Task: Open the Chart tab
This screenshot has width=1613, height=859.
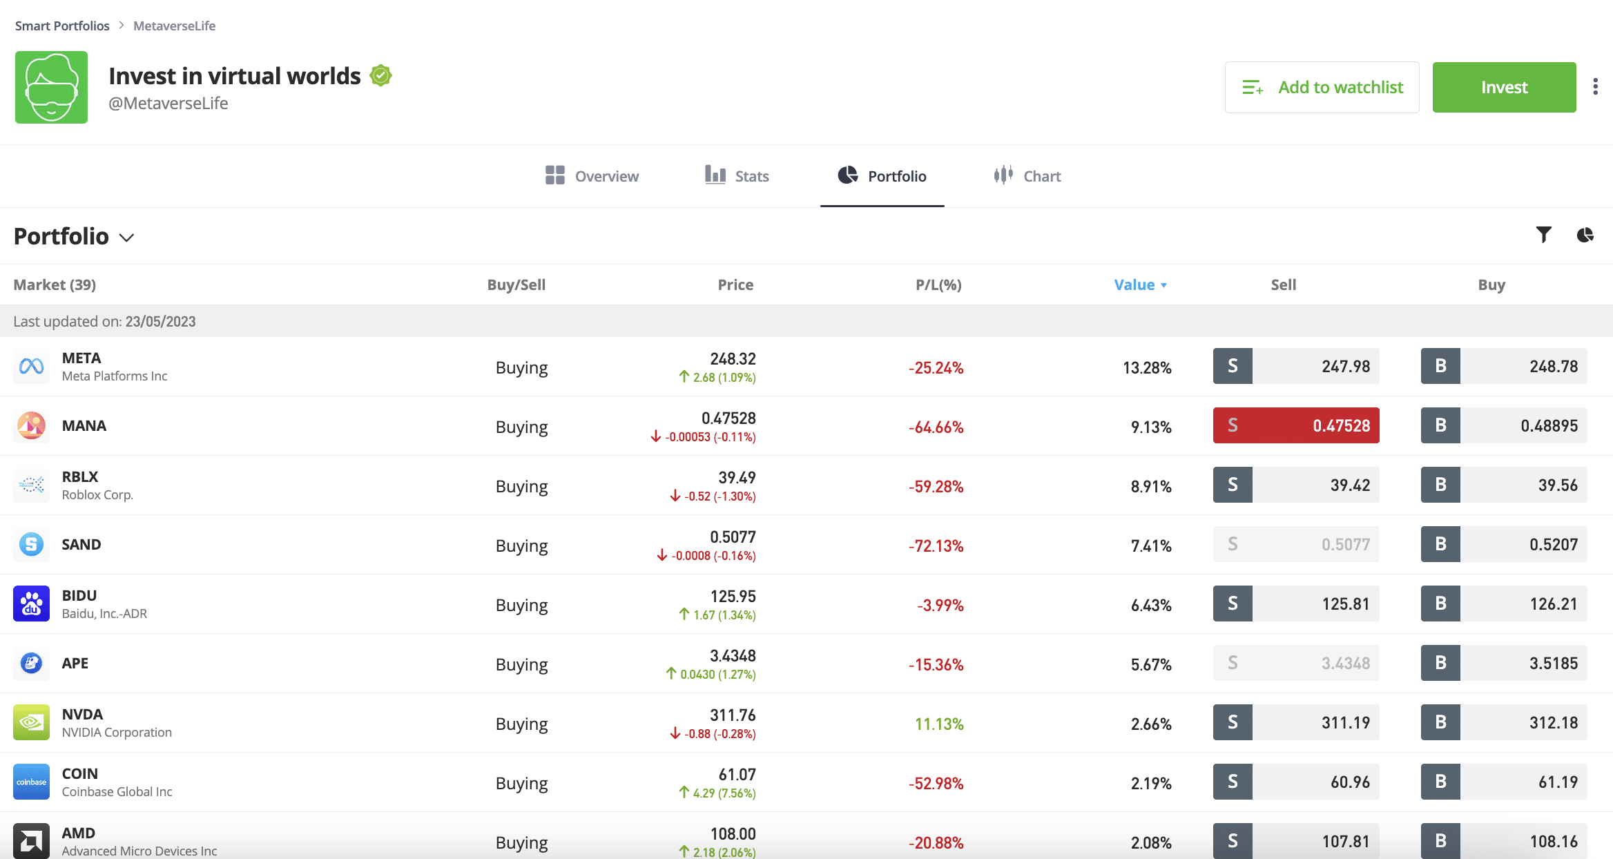Action: 1027,176
